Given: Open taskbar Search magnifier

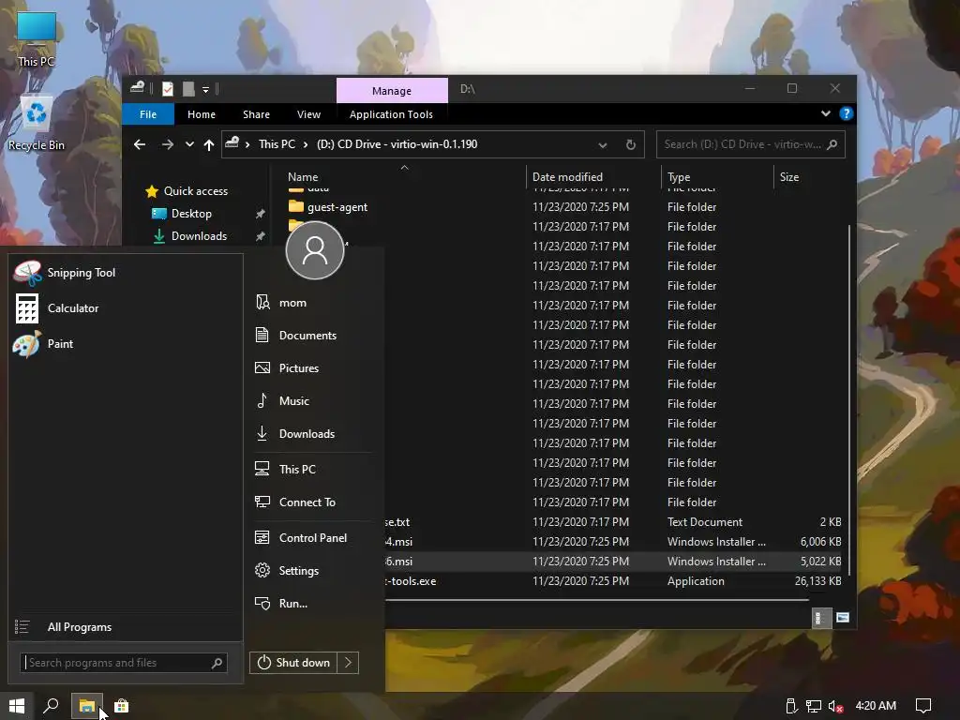Looking at the screenshot, I should [x=51, y=706].
